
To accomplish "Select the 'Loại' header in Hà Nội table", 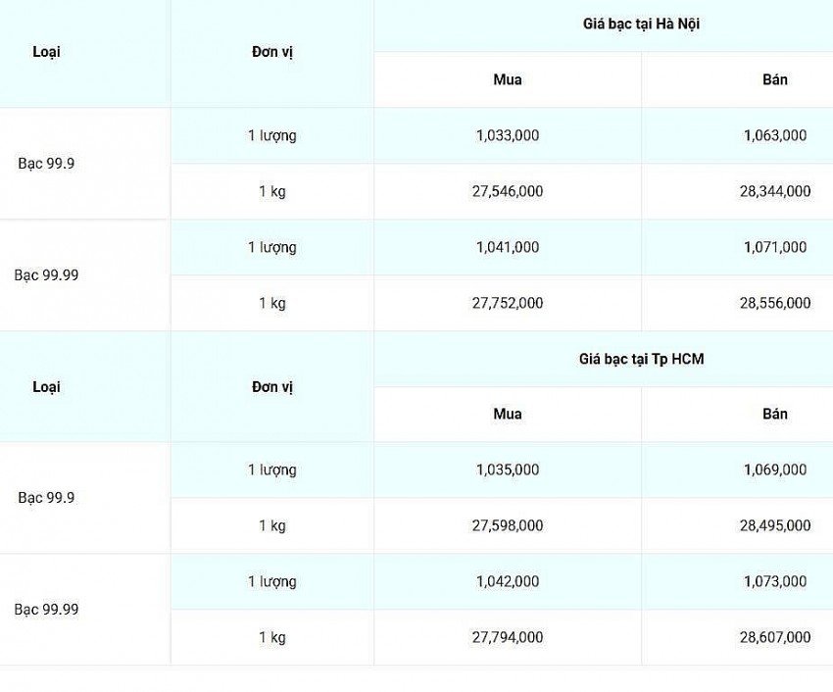I will (x=46, y=52).
